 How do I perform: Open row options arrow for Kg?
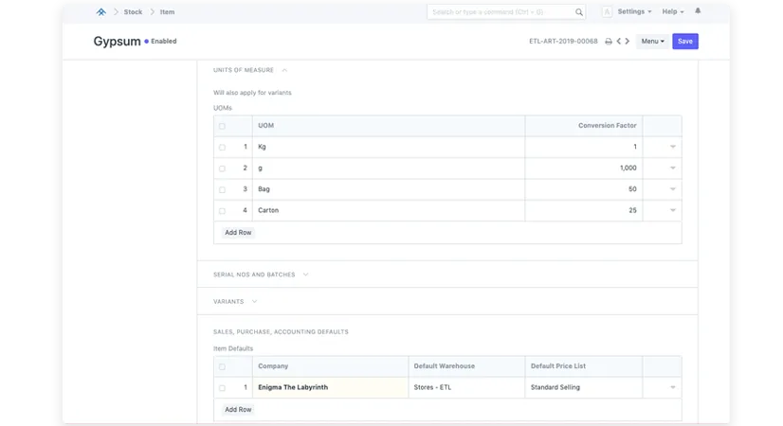click(673, 147)
